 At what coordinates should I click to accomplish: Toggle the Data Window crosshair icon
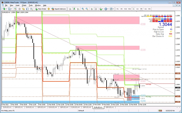coord(20,9)
